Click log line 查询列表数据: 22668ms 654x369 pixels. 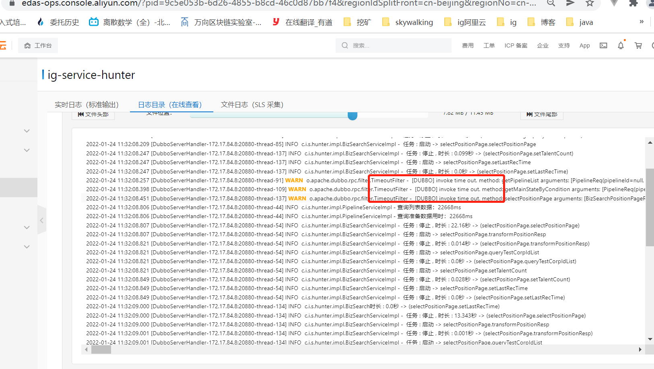tap(273, 207)
